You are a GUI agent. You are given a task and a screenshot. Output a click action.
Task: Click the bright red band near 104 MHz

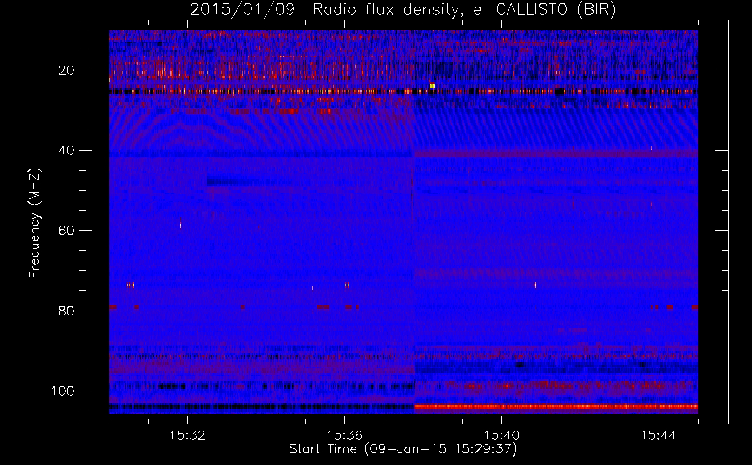click(x=556, y=406)
